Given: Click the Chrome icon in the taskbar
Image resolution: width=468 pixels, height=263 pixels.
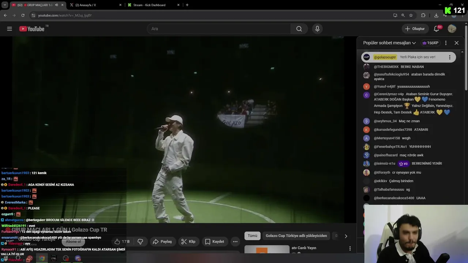Looking at the screenshot, I should [42, 258].
